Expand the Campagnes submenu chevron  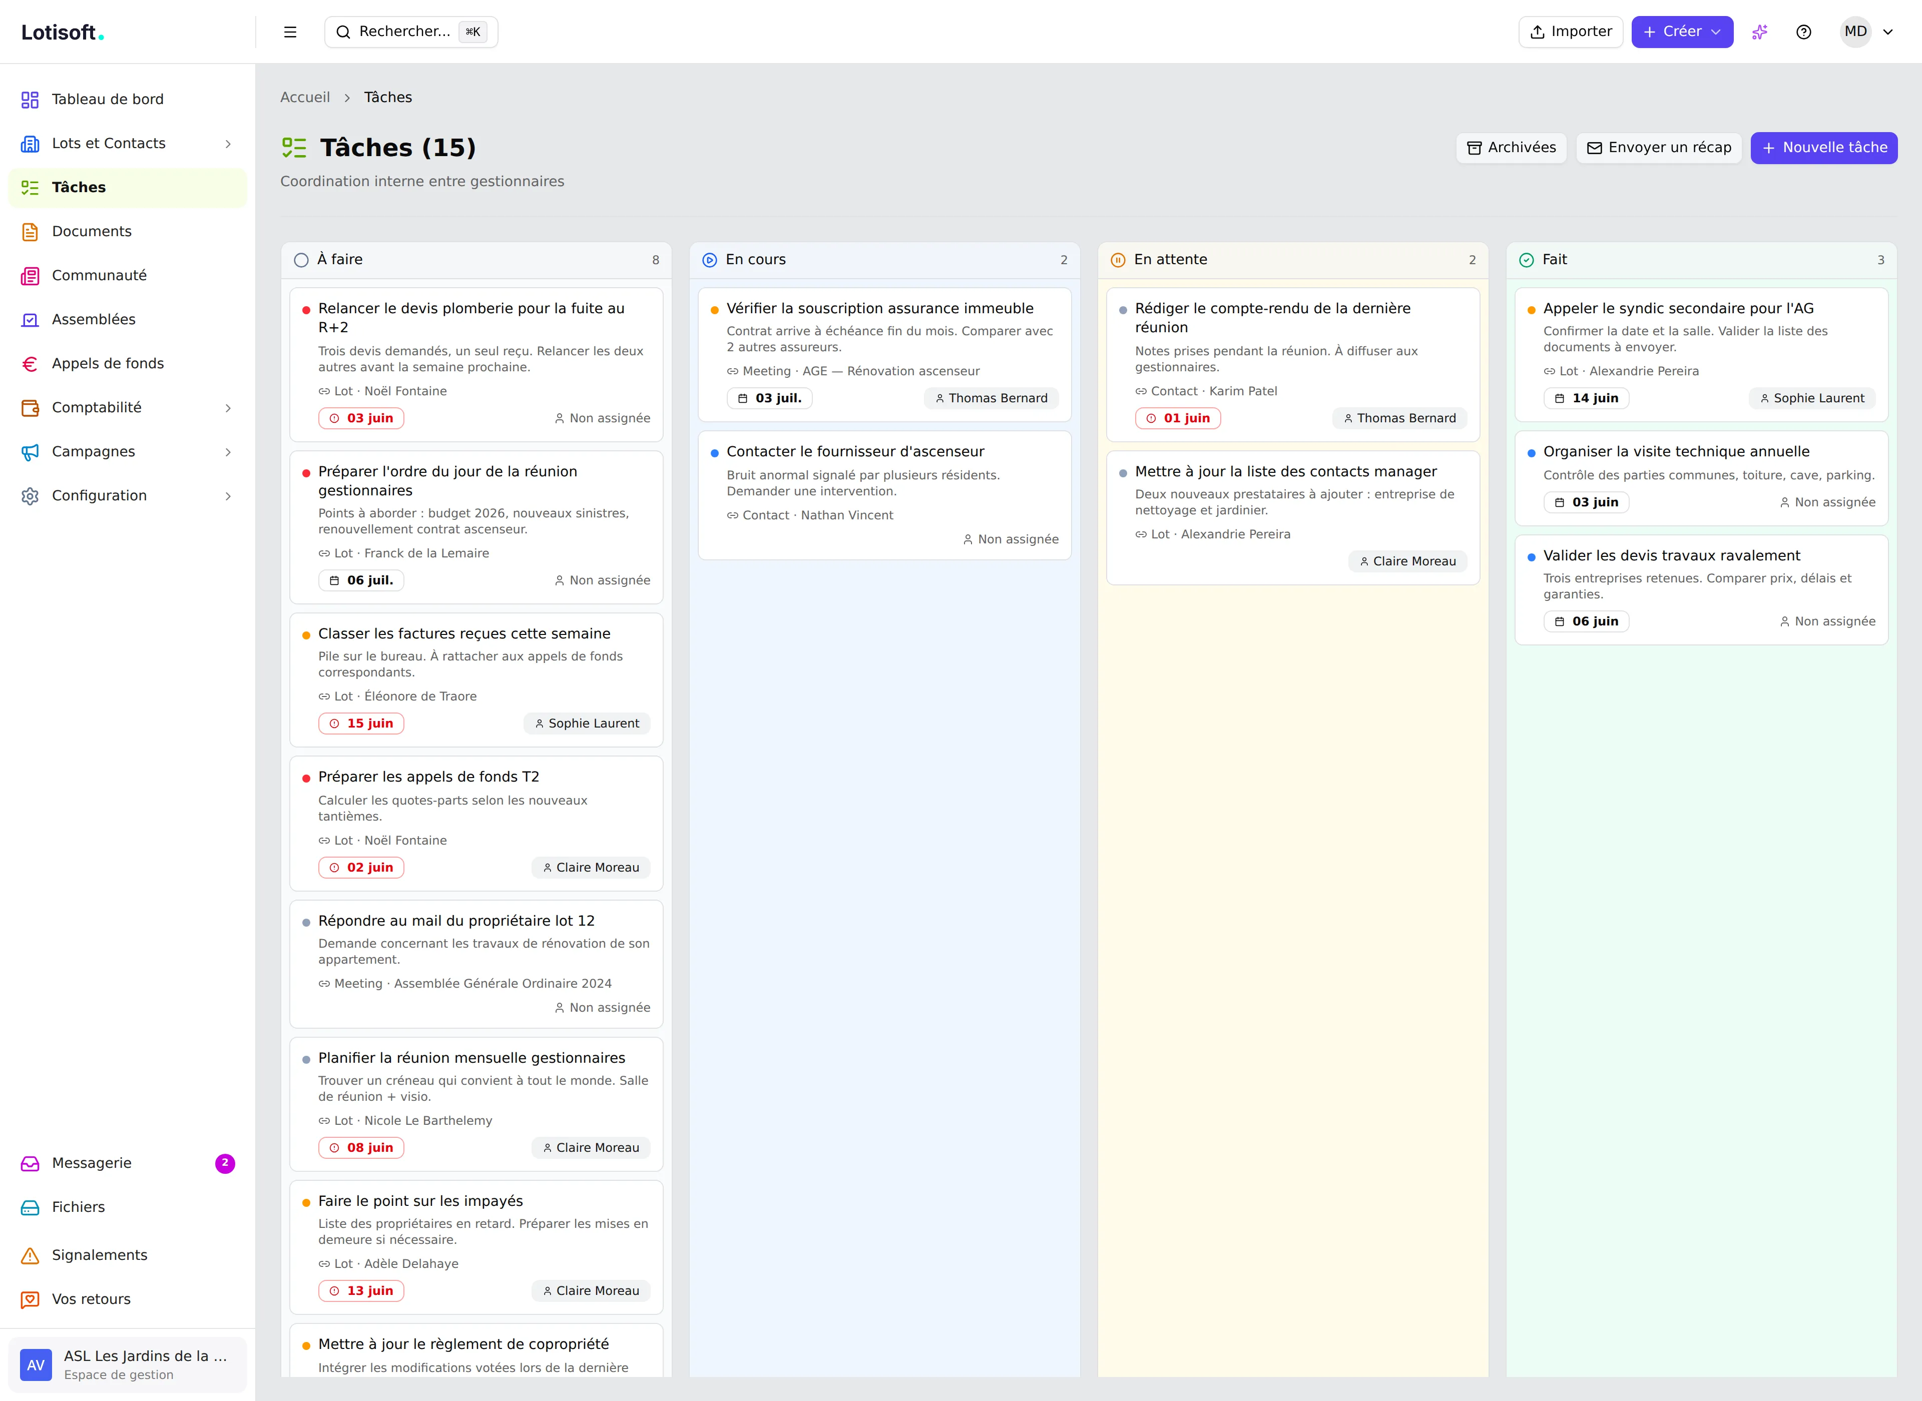tap(228, 452)
